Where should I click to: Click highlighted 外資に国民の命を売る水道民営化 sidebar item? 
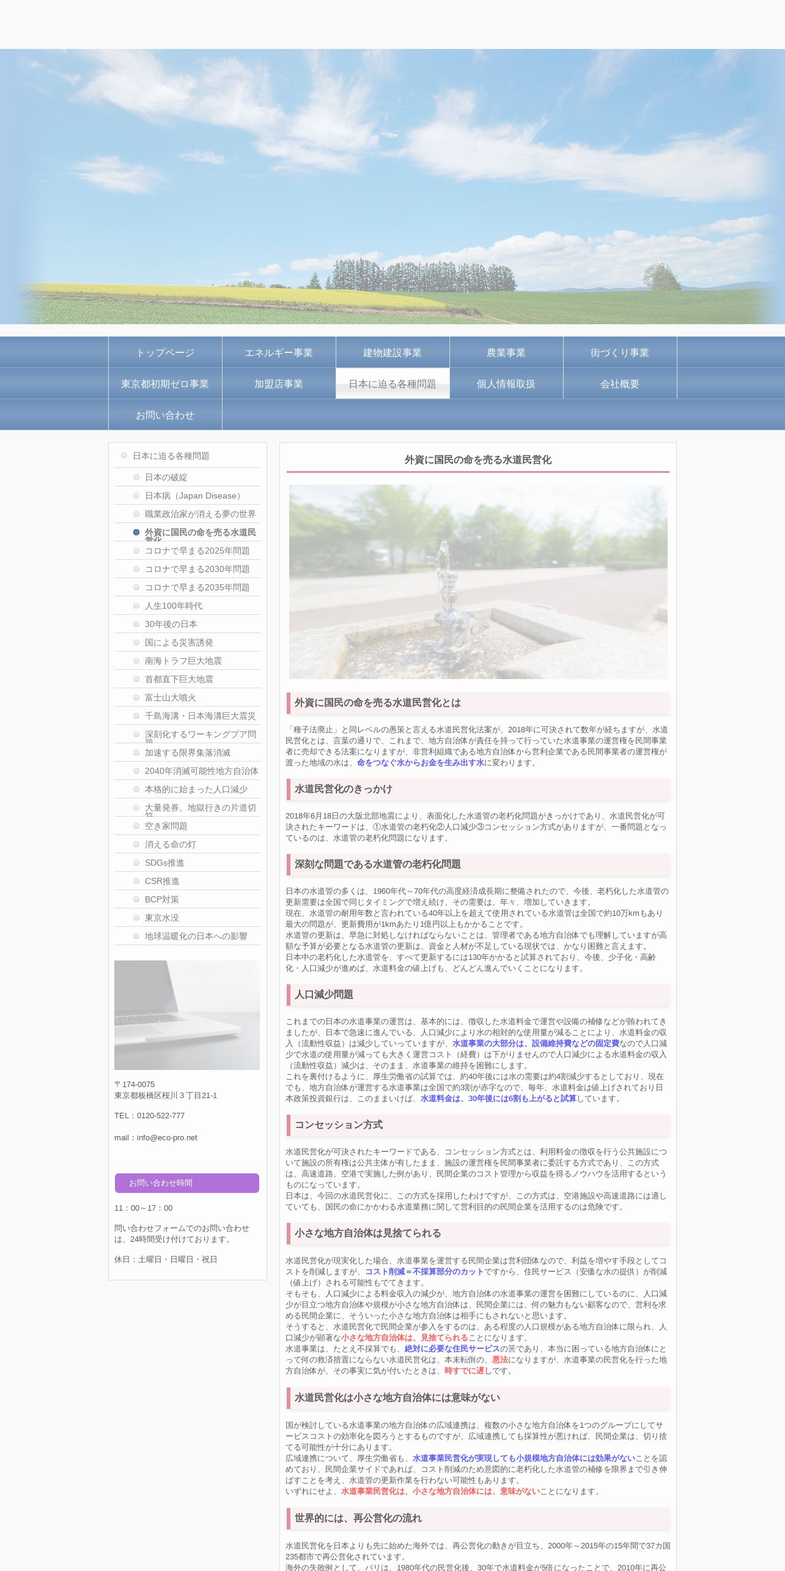pyautogui.click(x=188, y=532)
